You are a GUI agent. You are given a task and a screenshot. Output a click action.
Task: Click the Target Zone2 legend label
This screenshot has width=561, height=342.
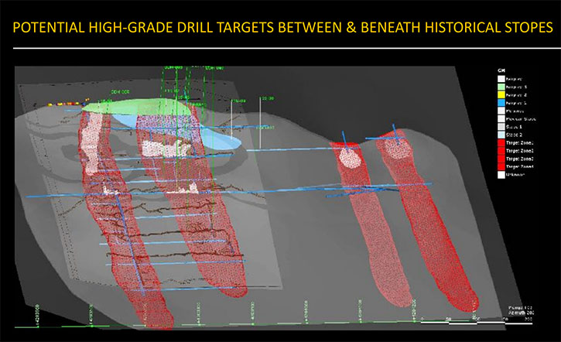[519, 151]
